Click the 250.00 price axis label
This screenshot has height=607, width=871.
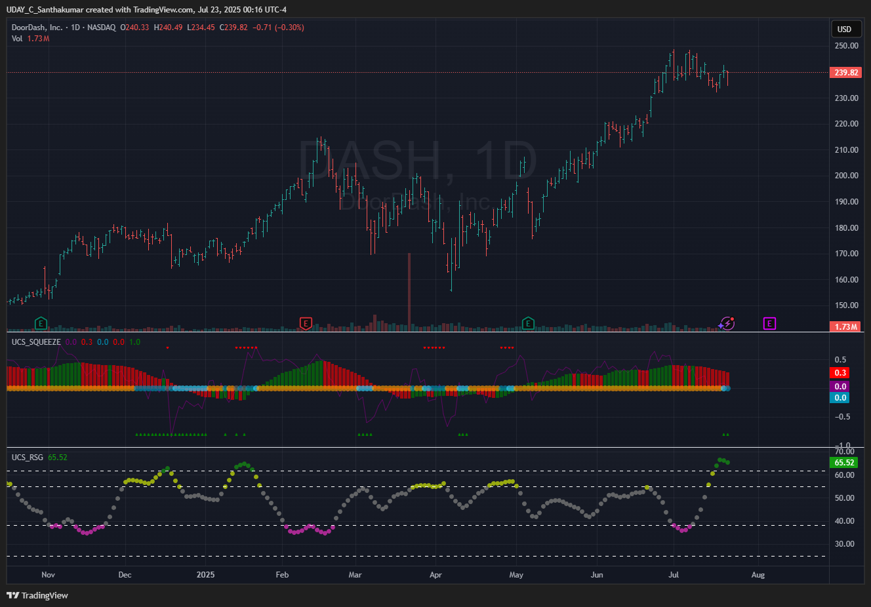(x=846, y=46)
